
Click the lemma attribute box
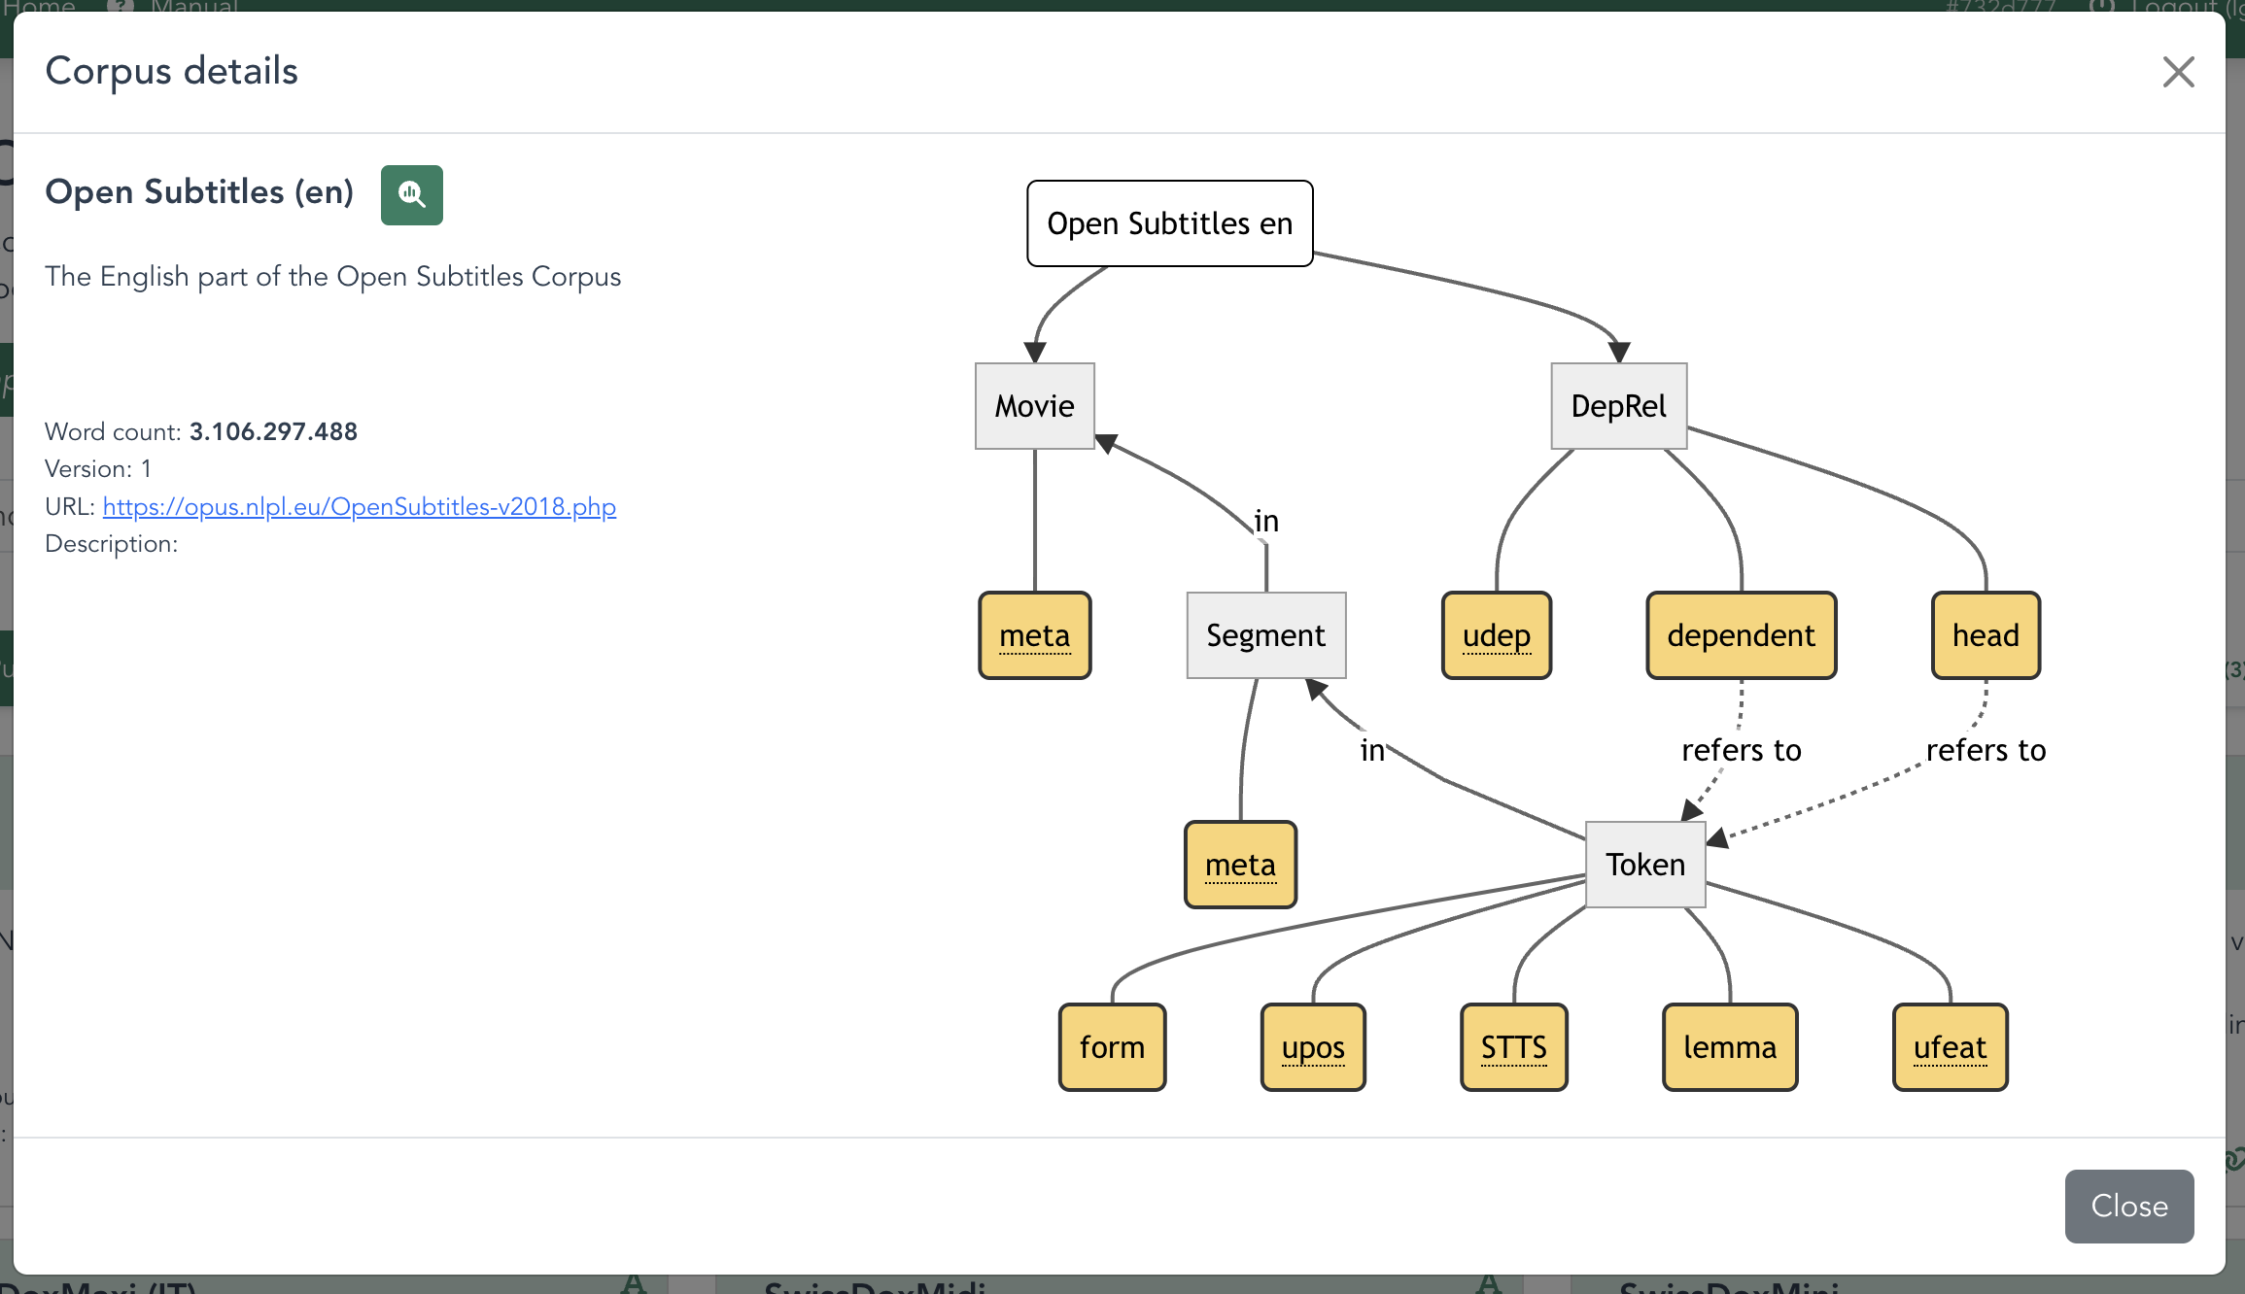pos(1730,1047)
